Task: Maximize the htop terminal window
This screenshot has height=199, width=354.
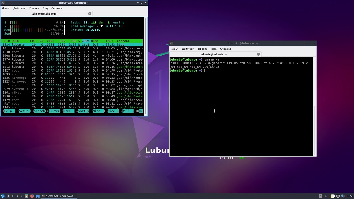Action: [x=142, y=3]
